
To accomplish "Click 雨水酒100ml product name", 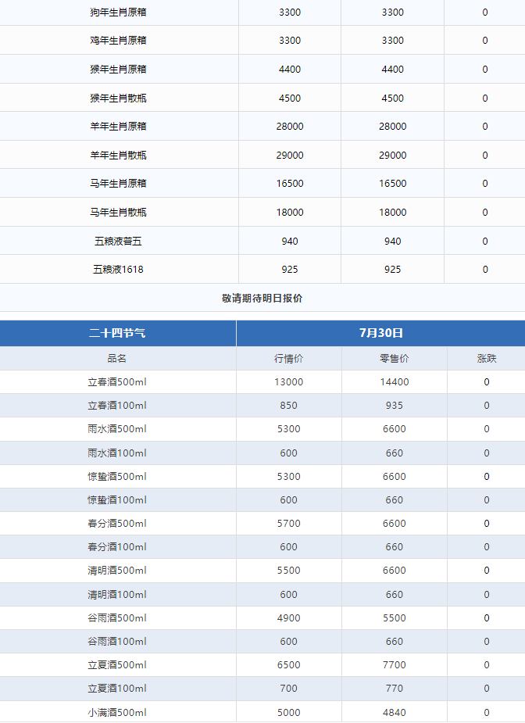I will [x=117, y=453].
